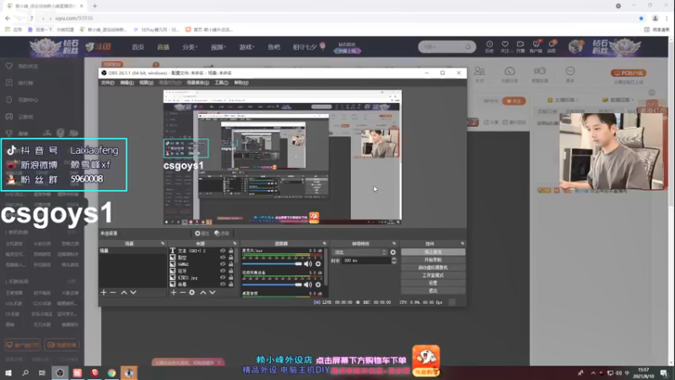Open the user avatar in Douyu header
The height and width of the screenshot is (380, 675).
[x=575, y=46]
